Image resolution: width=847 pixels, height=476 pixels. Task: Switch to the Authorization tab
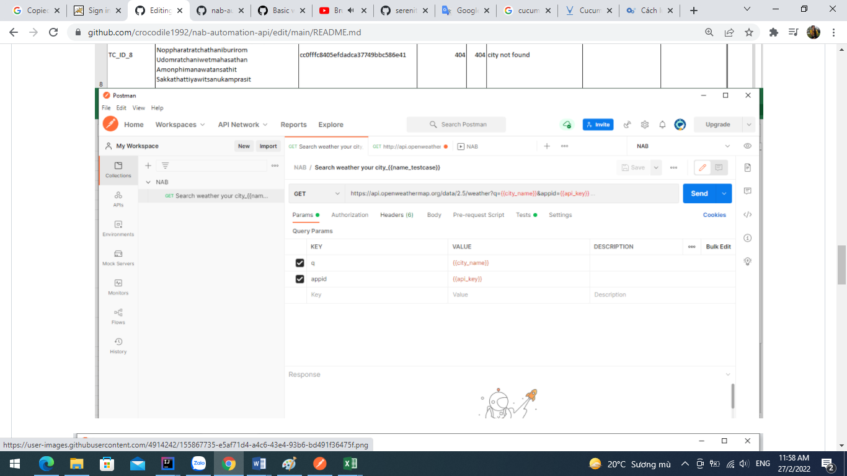[x=350, y=215]
